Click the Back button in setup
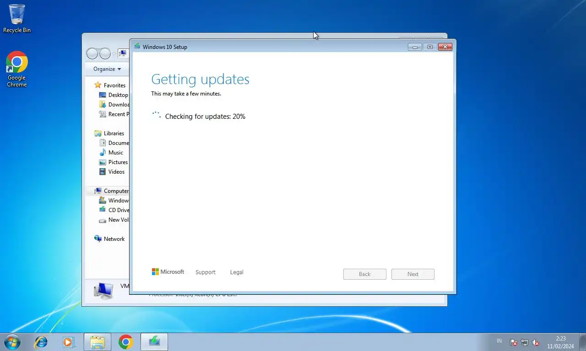Screen dimensions: 586x351 pyautogui.click(x=365, y=274)
